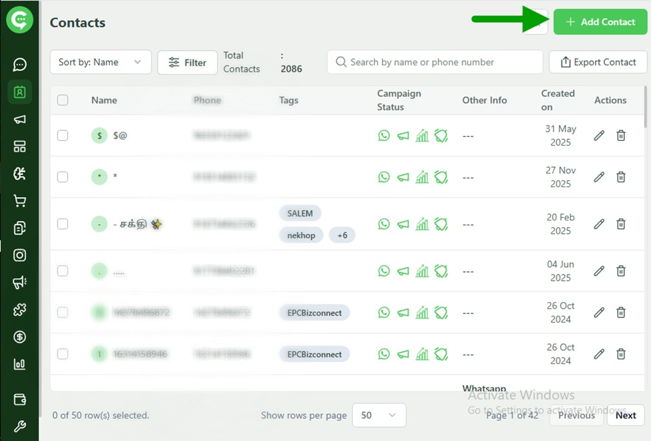The width and height of the screenshot is (651, 441).
Task: View analytics via bar chart sidebar icon
Action: point(19,363)
